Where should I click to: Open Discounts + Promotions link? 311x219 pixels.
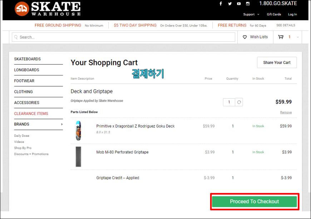point(31,154)
